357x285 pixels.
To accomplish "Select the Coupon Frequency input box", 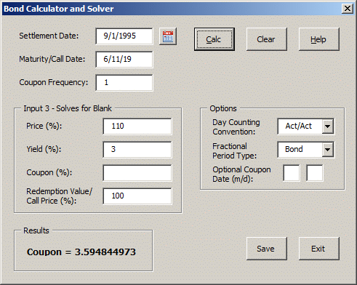I will click(124, 83).
